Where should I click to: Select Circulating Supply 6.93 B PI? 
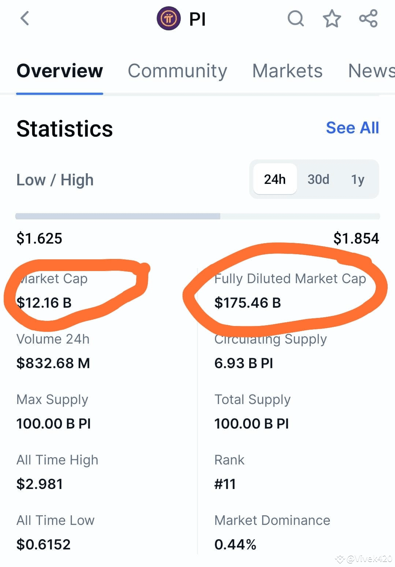point(243,363)
